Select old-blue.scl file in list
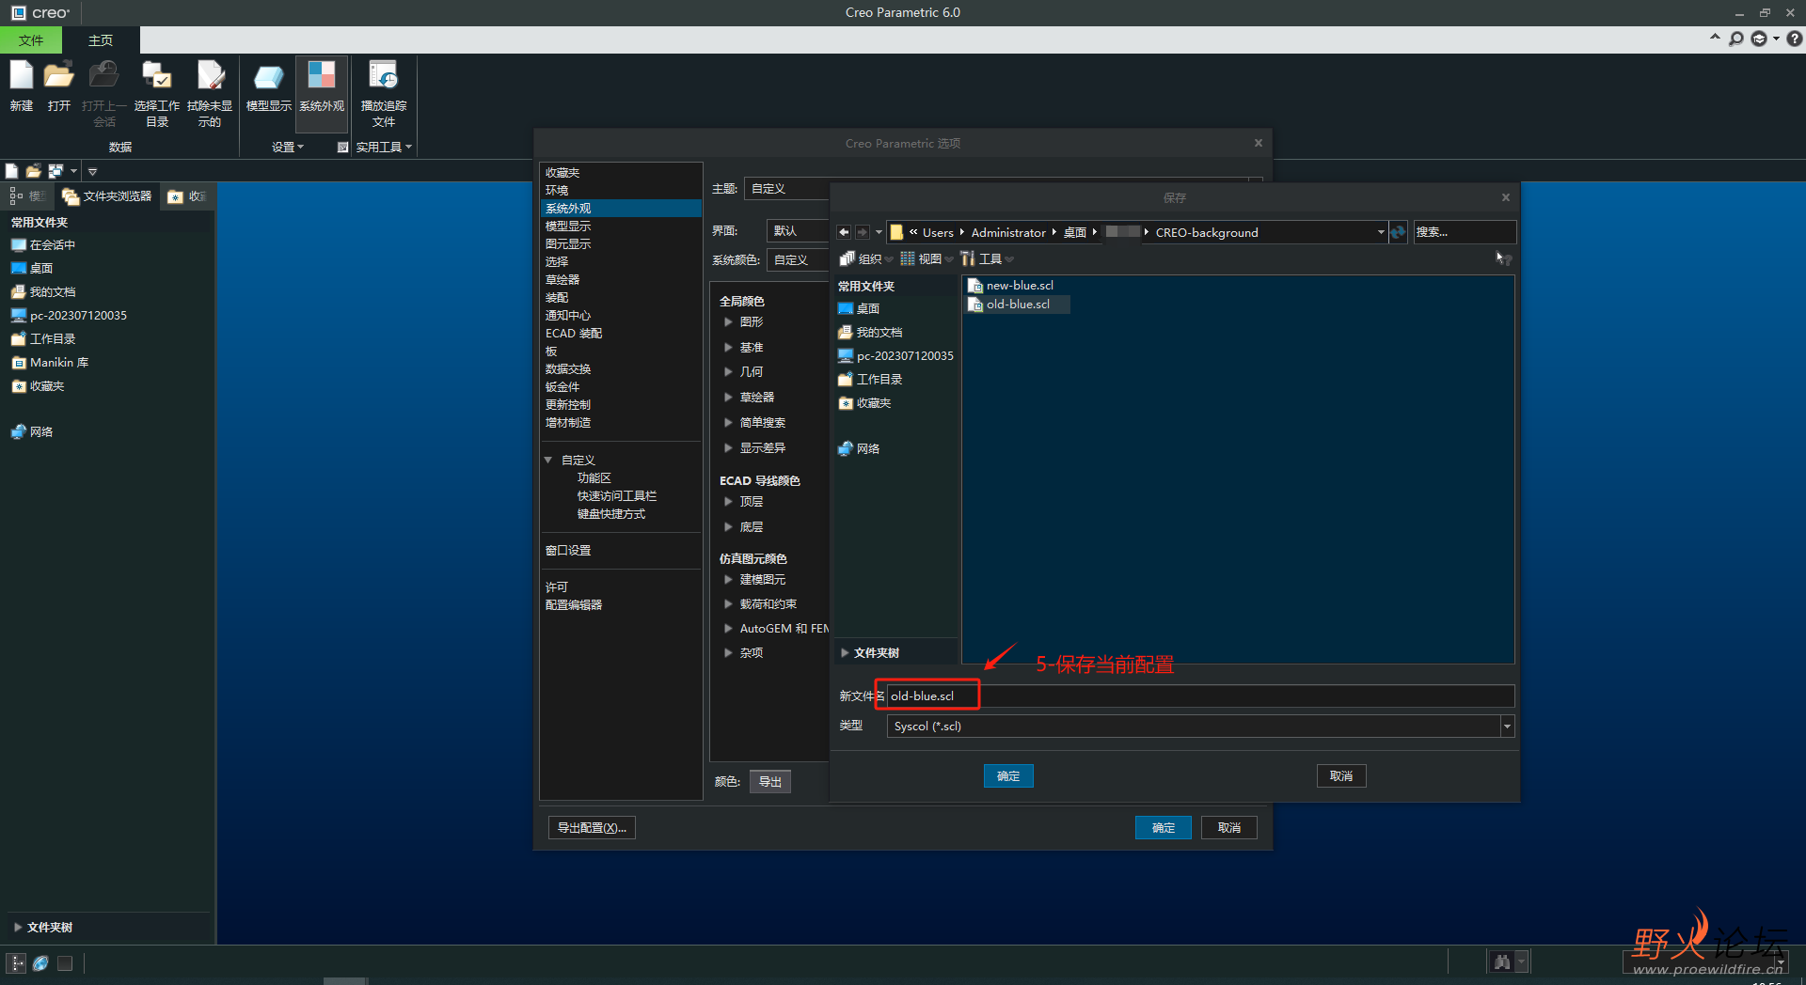 1018,305
